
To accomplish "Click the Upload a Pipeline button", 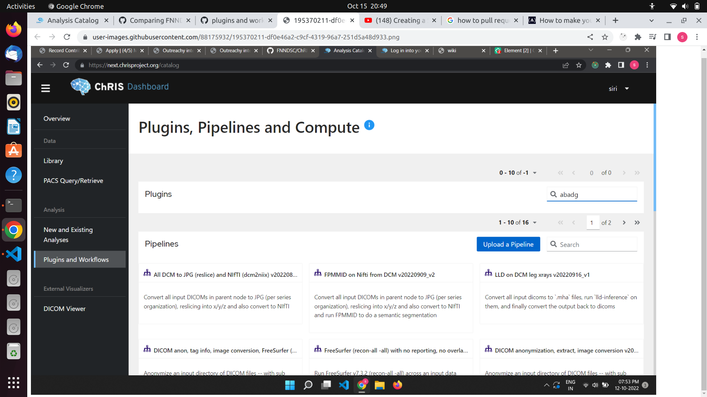I will coord(508,244).
